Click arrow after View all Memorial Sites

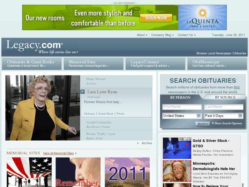76,153
